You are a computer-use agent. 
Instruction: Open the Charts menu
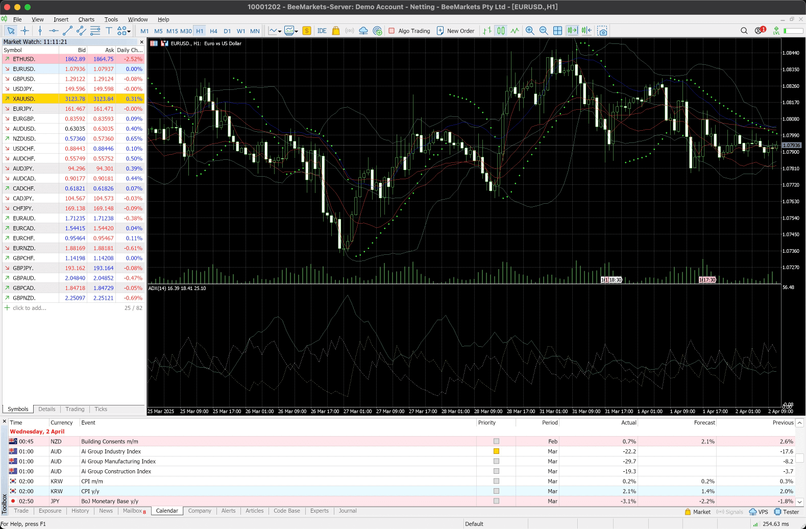tap(86, 19)
